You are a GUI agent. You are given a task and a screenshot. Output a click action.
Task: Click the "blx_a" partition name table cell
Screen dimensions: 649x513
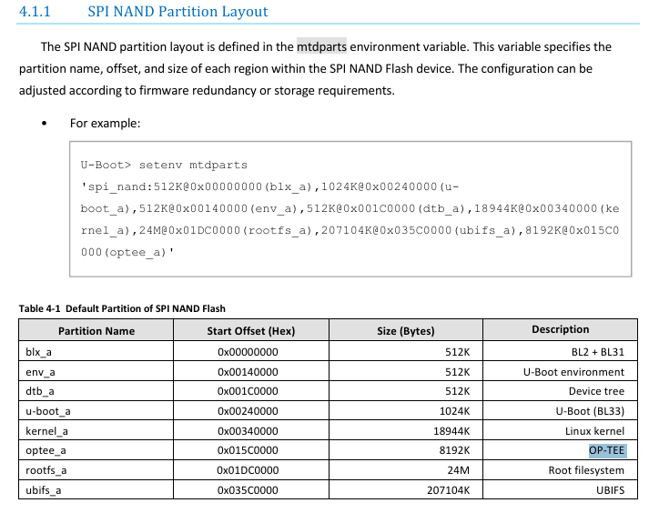40,351
